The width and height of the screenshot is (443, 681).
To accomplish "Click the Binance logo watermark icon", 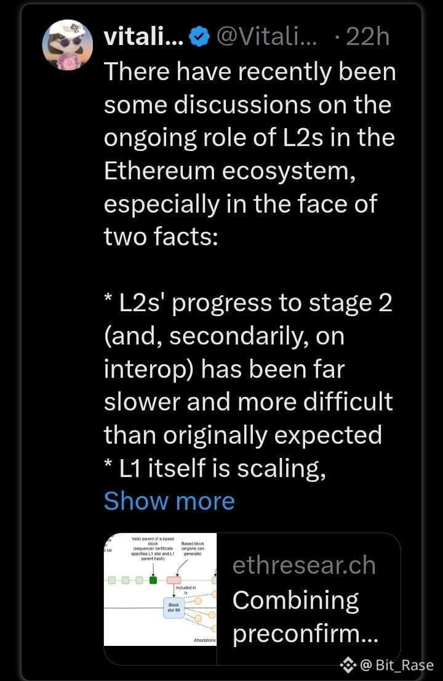I will click(348, 664).
